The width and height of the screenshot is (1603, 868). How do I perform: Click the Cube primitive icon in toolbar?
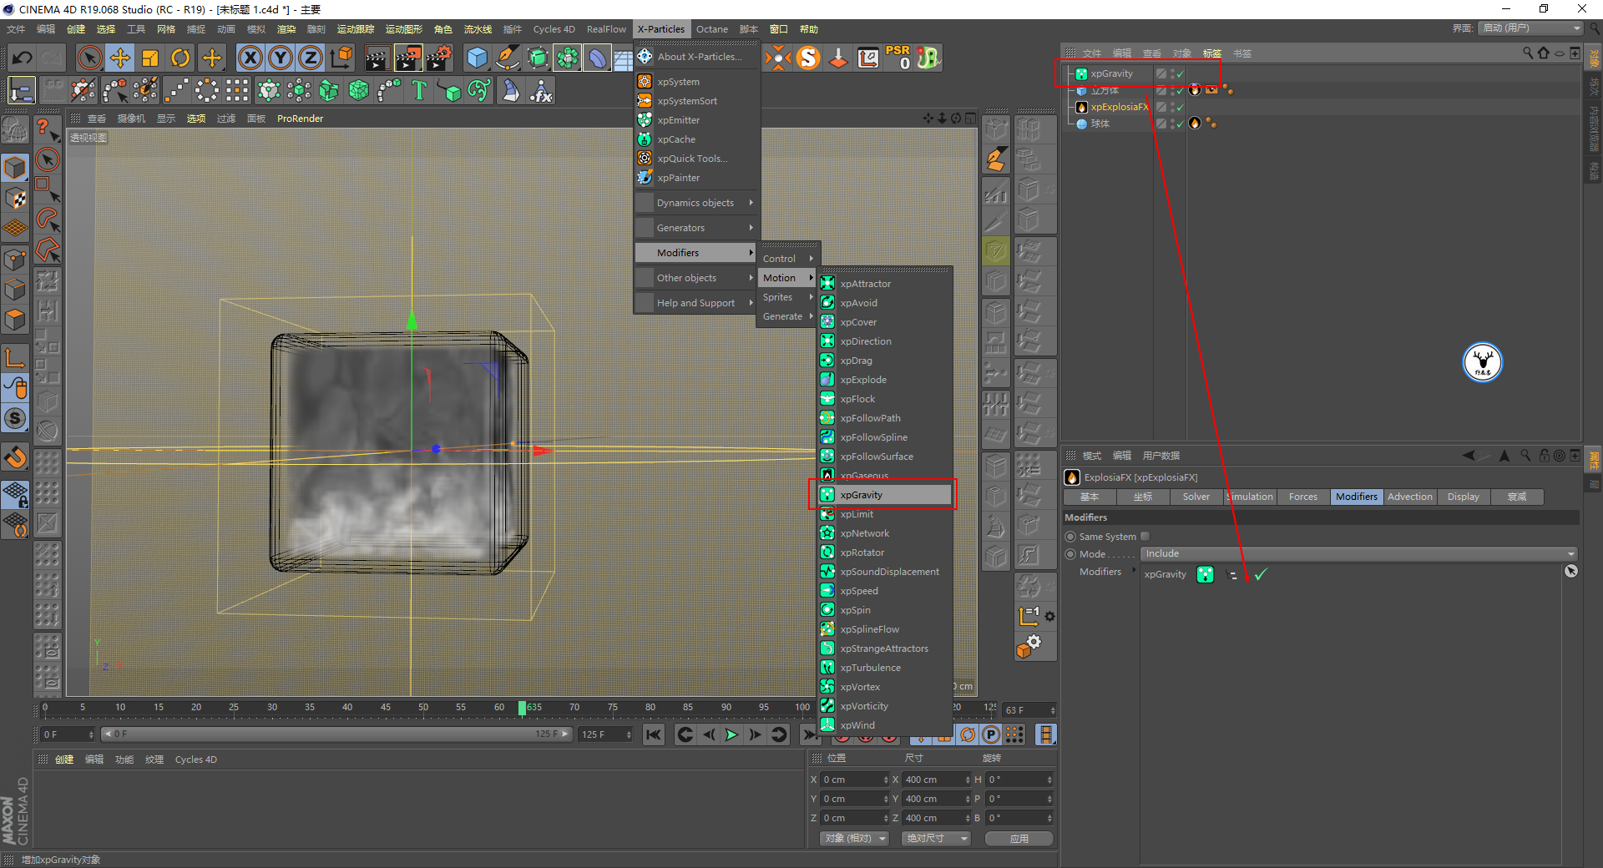(477, 58)
